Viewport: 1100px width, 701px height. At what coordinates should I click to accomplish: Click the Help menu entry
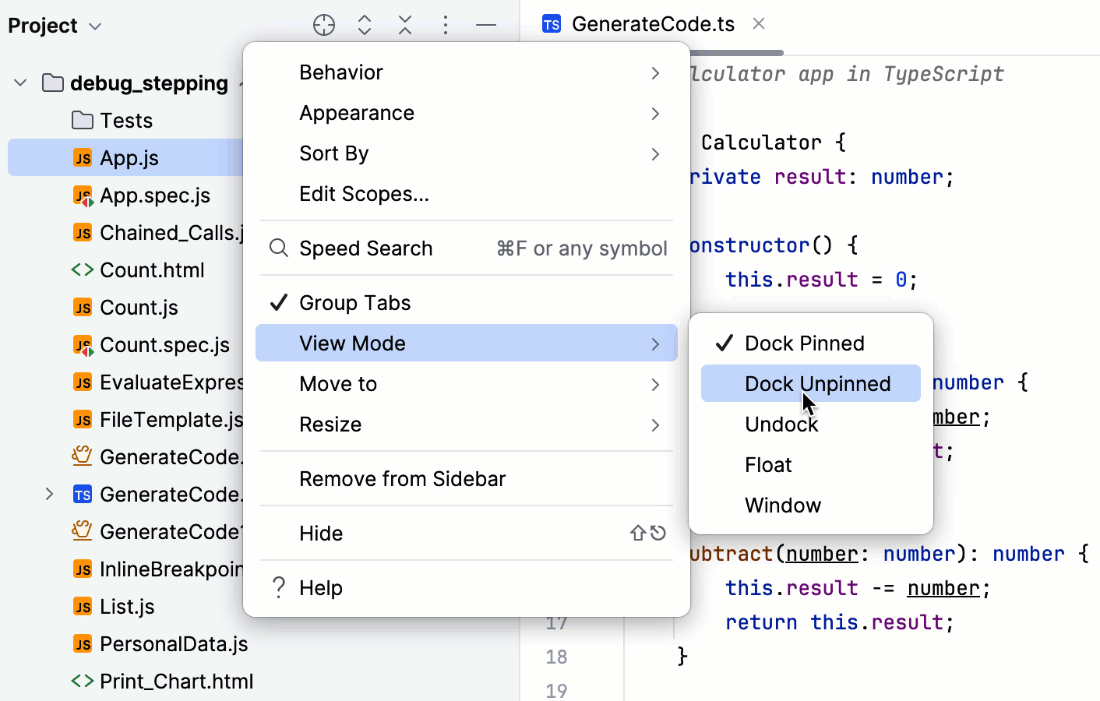pyautogui.click(x=321, y=587)
